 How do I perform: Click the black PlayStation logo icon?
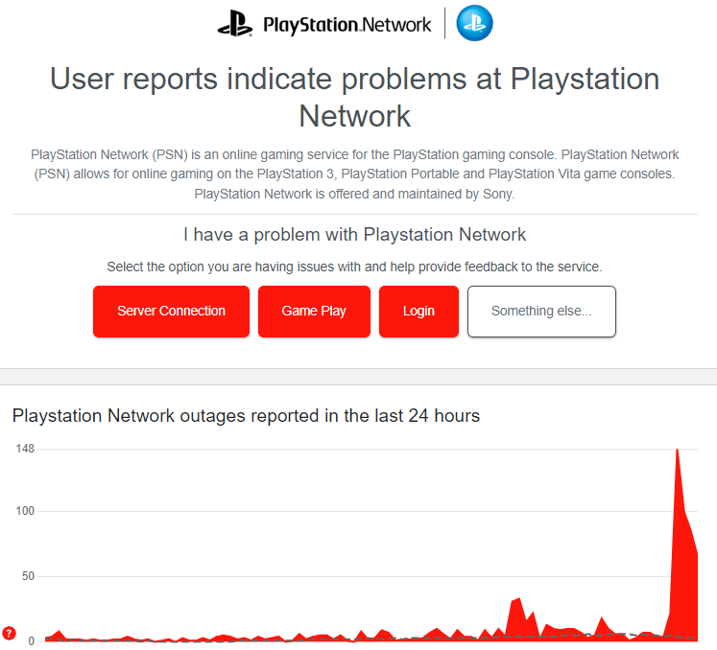point(235,24)
